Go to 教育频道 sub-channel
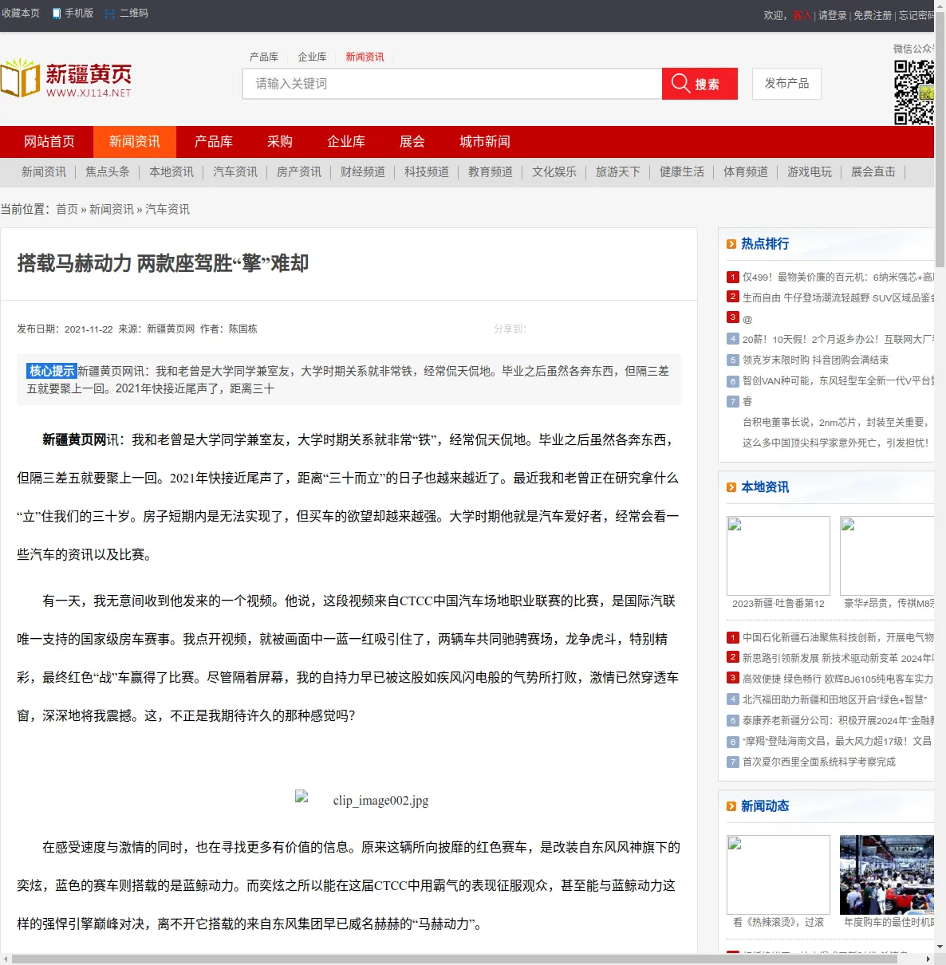946x965 pixels. click(491, 172)
